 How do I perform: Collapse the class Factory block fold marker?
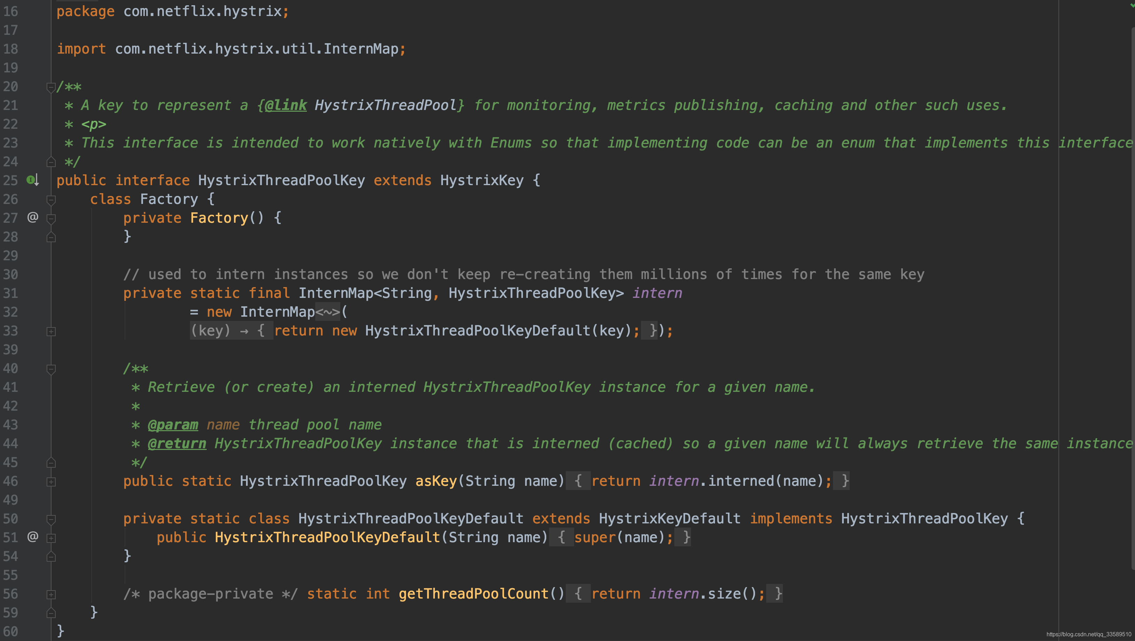point(51,200)
